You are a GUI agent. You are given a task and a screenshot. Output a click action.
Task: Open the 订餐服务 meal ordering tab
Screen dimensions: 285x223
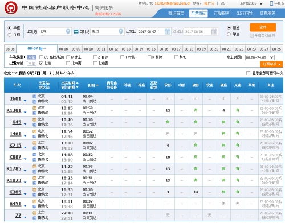(222, 13)
